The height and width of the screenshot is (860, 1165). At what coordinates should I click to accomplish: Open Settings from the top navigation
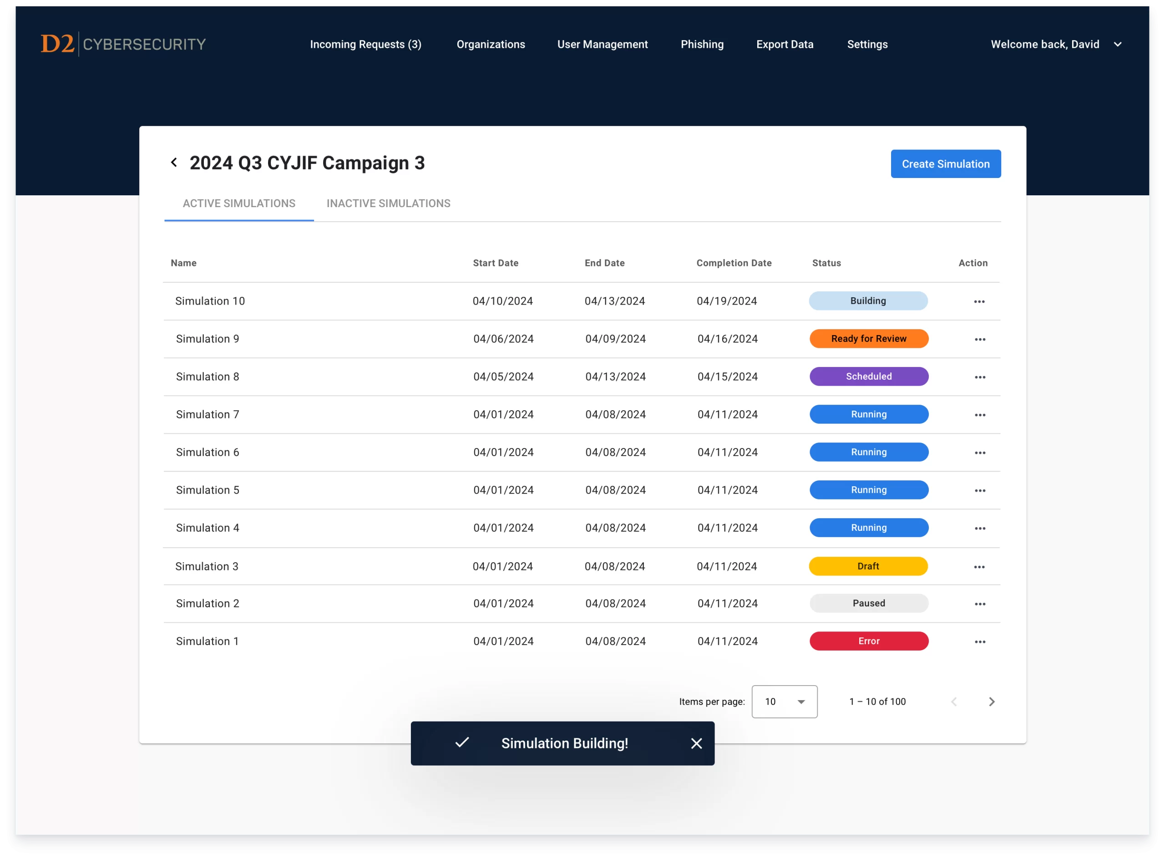click(867, 44)
